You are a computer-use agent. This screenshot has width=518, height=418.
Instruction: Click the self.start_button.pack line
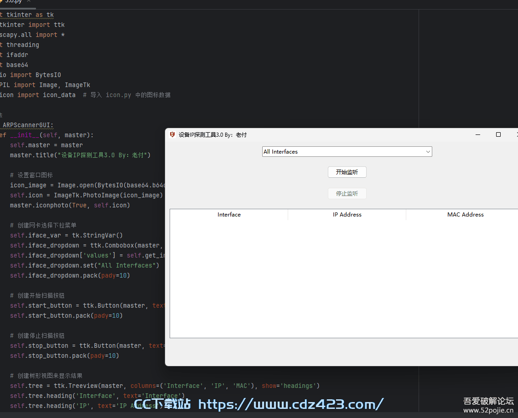(67, 315)
